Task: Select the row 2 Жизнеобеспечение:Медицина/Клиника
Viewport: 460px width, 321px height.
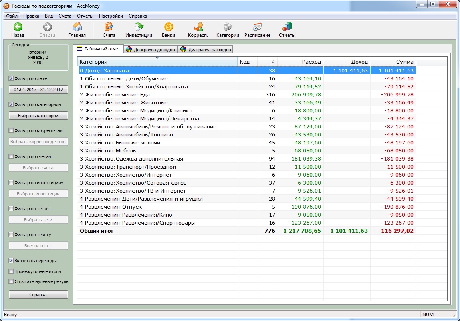Action: point(247,111)
